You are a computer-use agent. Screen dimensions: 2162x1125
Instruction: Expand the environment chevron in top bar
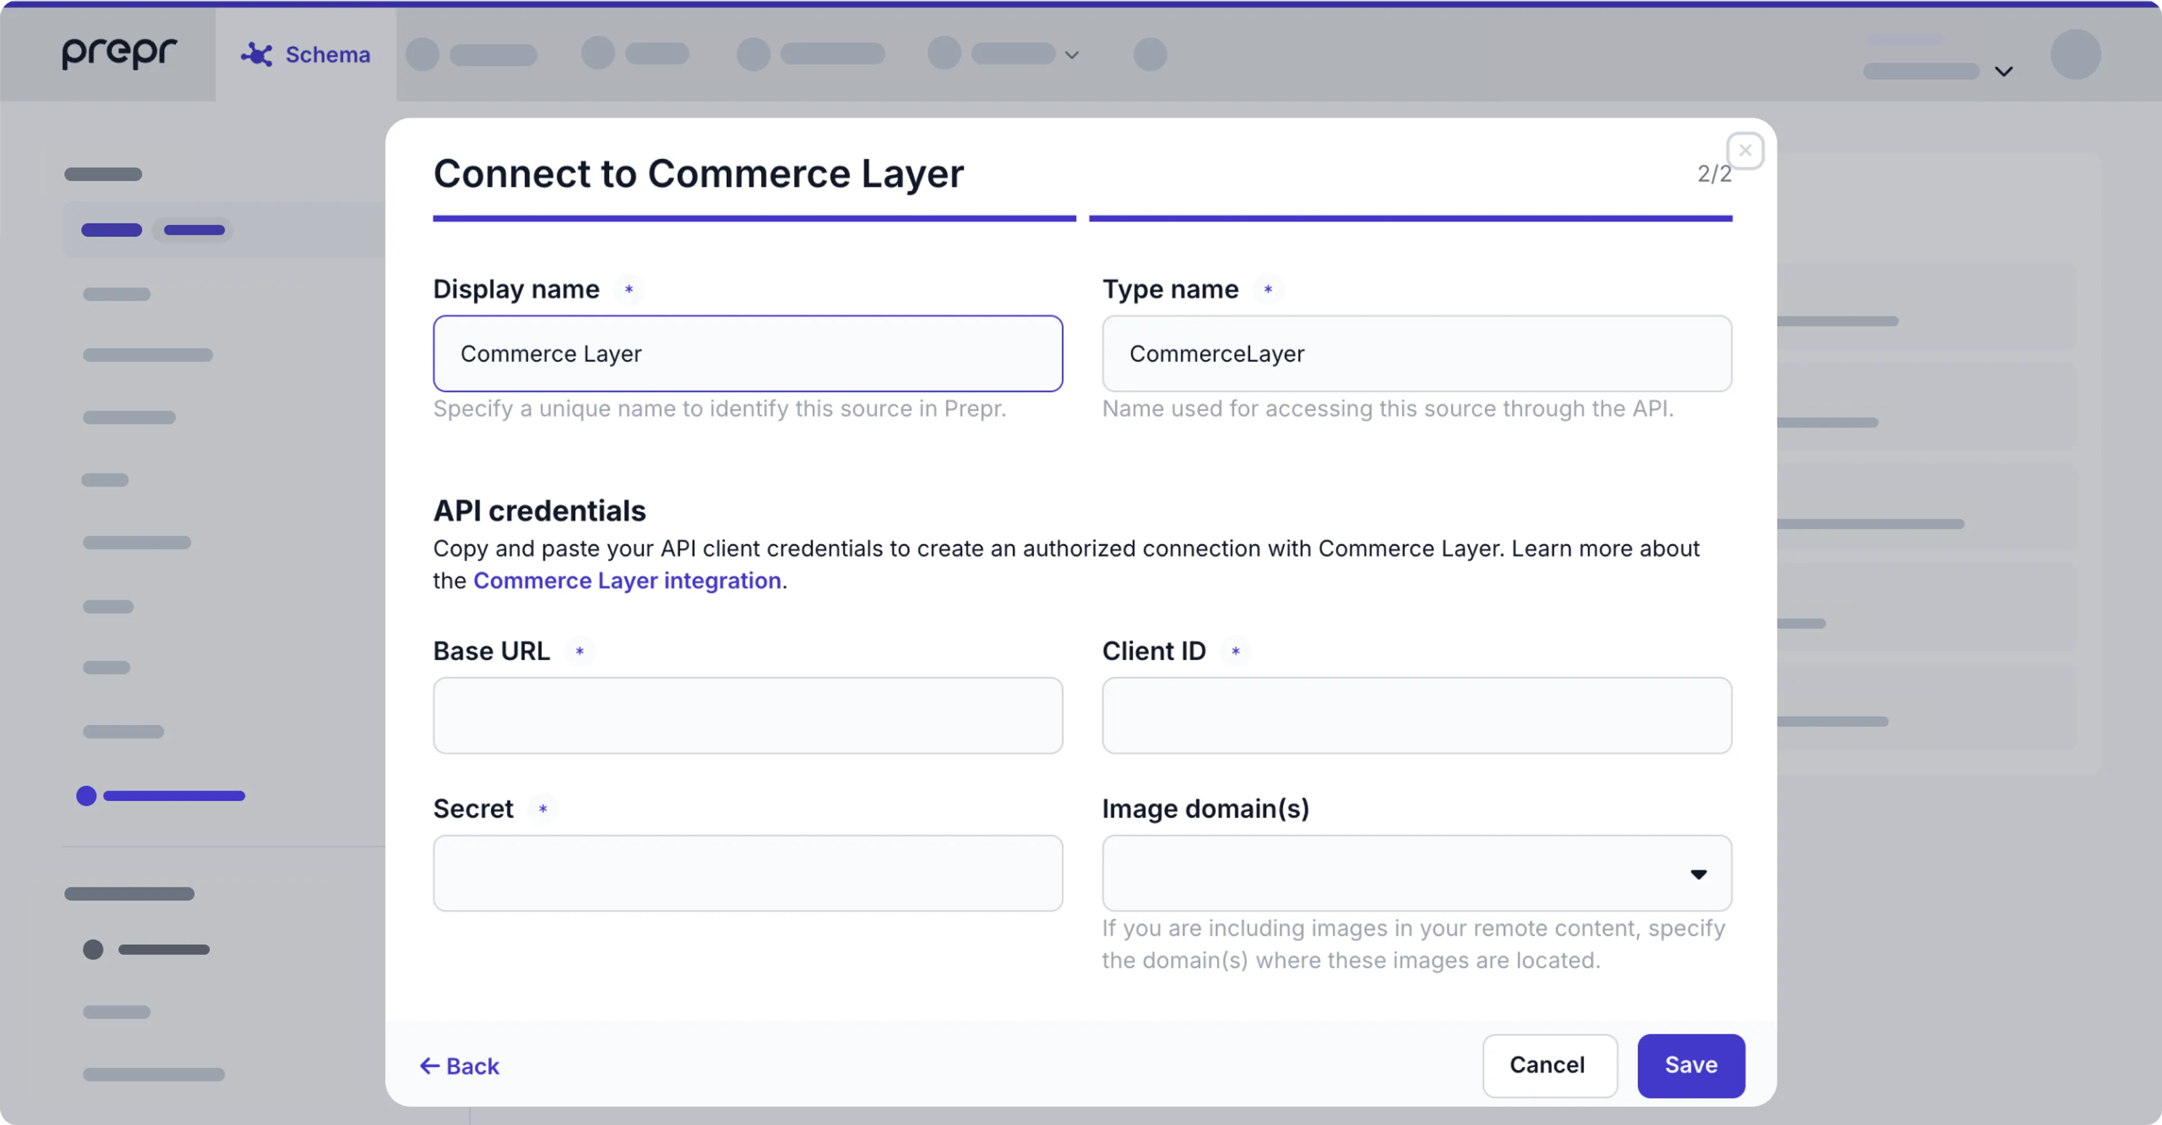coord(2003,72)
